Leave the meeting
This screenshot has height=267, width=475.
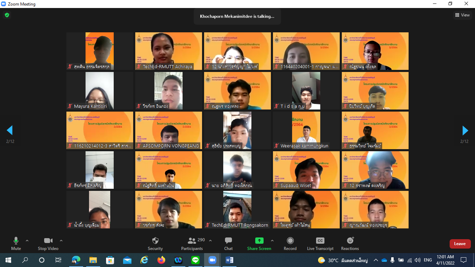tap(460, 244)
